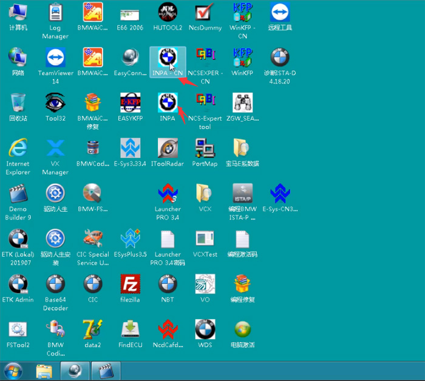The height and width of the screenshot is (381, 425).
Task: Click the ETK (Lokal) 201907 icon
Action: [x=18, y=248]
